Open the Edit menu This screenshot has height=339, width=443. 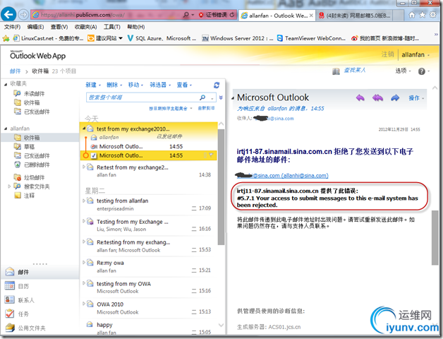35,27
